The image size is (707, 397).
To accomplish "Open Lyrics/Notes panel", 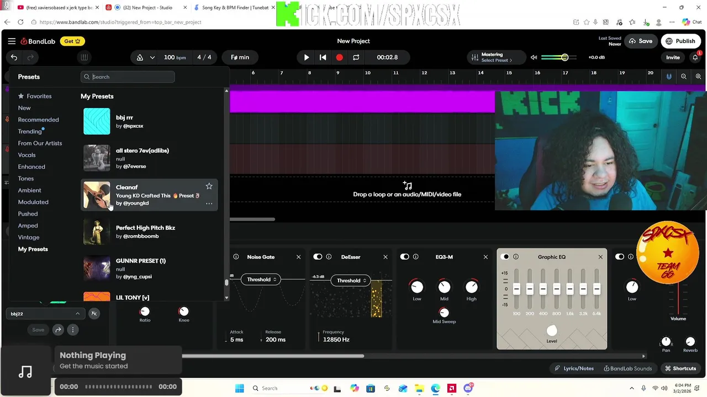I will tap(574, 368).
